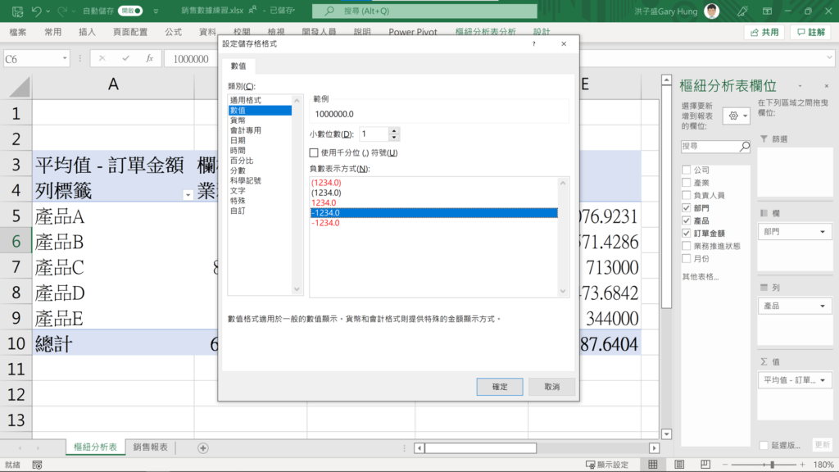Click the formula bar cancel X icon
The image size is (839, 472).
click(x=102, y=58)
